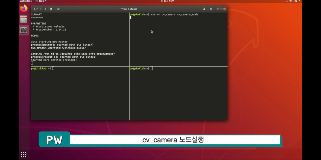Click the 'ROS_MASTER_URI=http://pinklab:11311/' line

58,48
